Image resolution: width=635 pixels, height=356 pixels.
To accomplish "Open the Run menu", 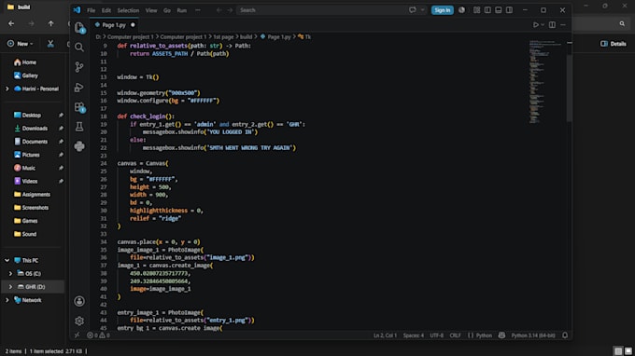I will (182, 10).
